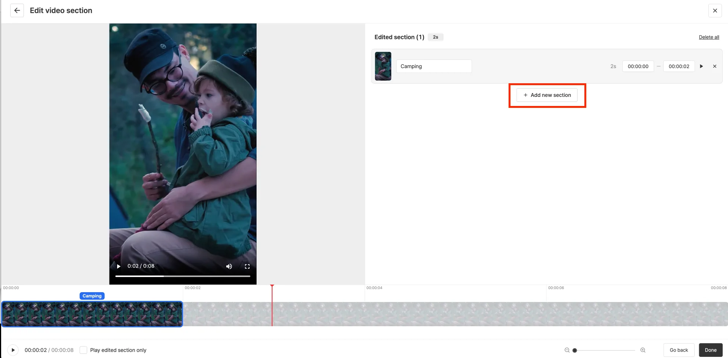This screenshot has height=358, width=728.
Task: Zoom out the timeline with minus magnifier
Action: (x=567, y=350)
